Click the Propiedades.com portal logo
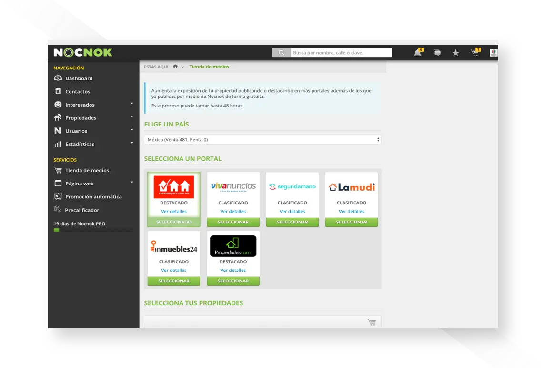The width and height of the screenshot is (545, 368). point(233,246)
